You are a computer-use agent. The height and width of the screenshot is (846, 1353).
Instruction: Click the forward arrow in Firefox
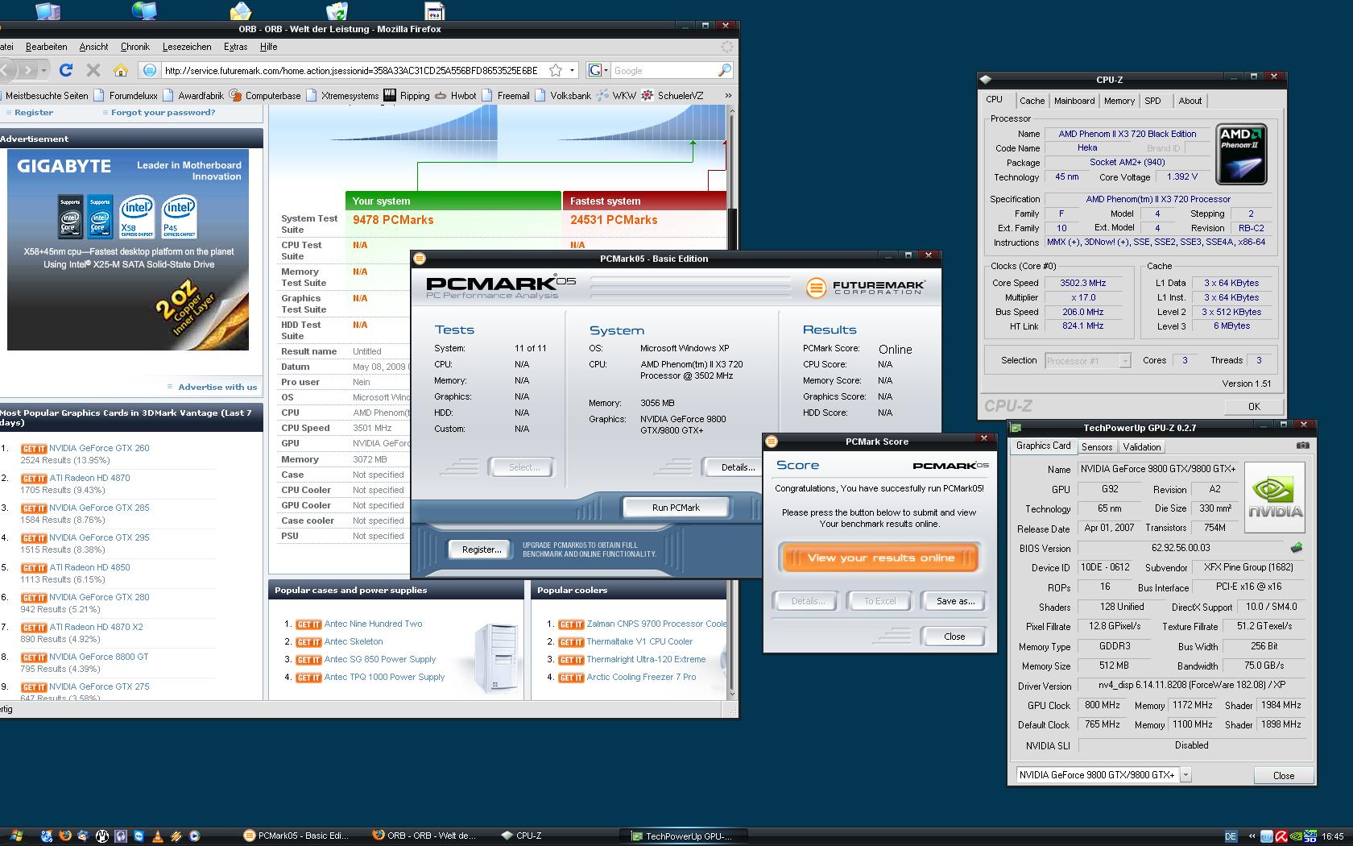coord(28,70)
